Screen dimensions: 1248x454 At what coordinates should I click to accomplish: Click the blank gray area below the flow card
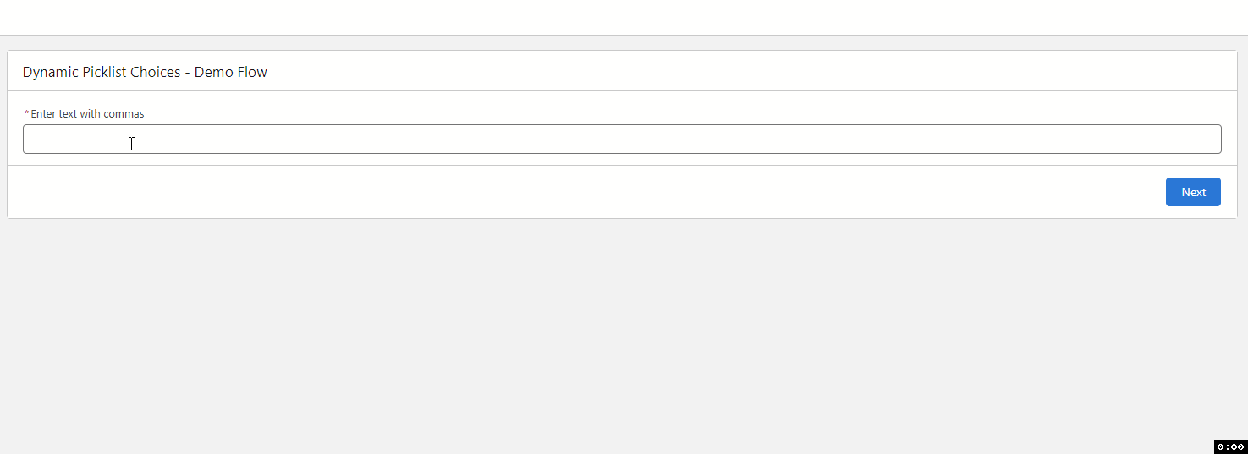[624, 336]
